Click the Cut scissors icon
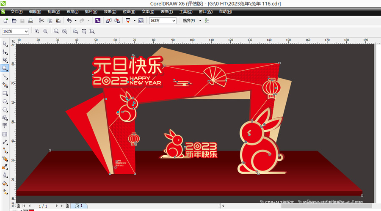 pyautogui.click(x=41, y=21)
